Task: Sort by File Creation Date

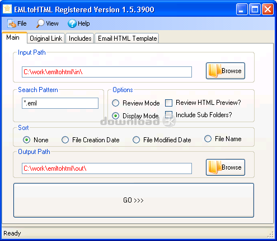Action: (x=65, y=140)
